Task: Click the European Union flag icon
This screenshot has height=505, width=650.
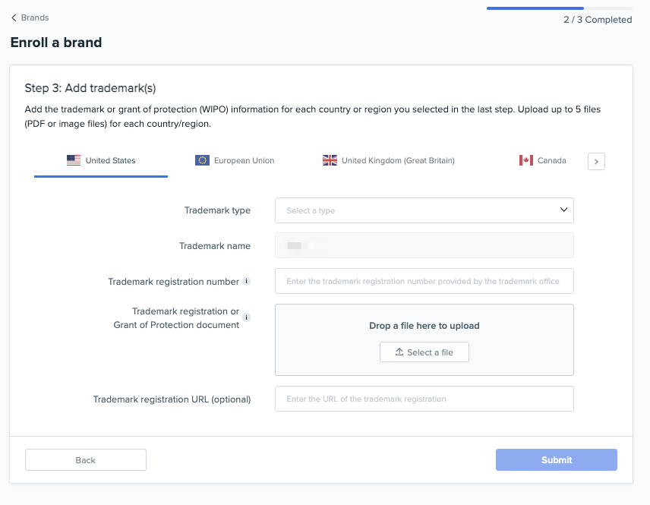Action: click(x=202, y=160)
